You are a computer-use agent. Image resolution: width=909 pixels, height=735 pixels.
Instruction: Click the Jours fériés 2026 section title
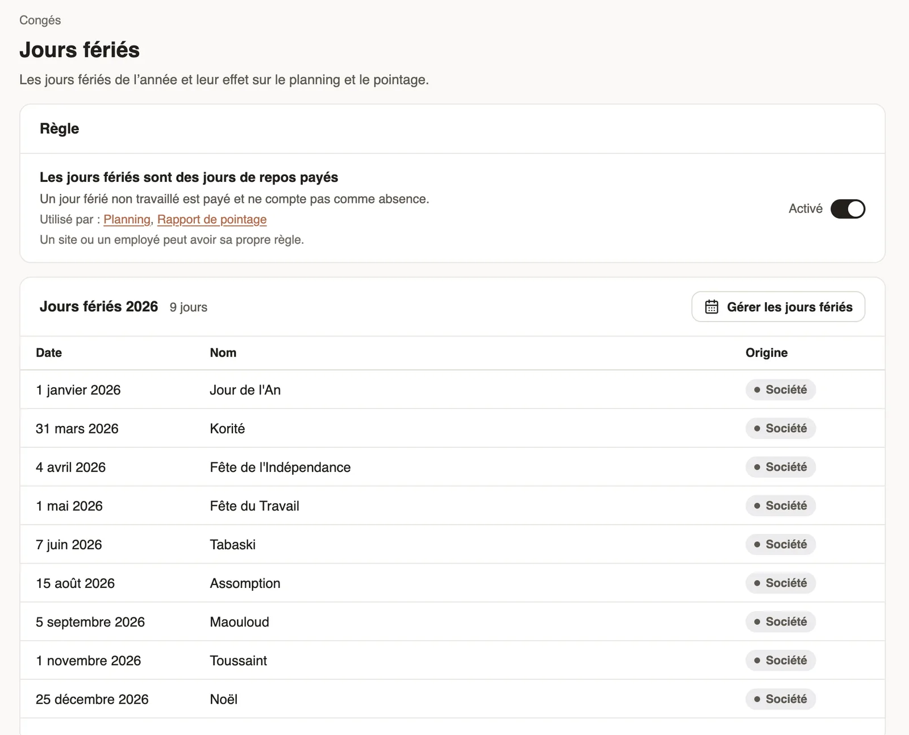click(99, 307)
